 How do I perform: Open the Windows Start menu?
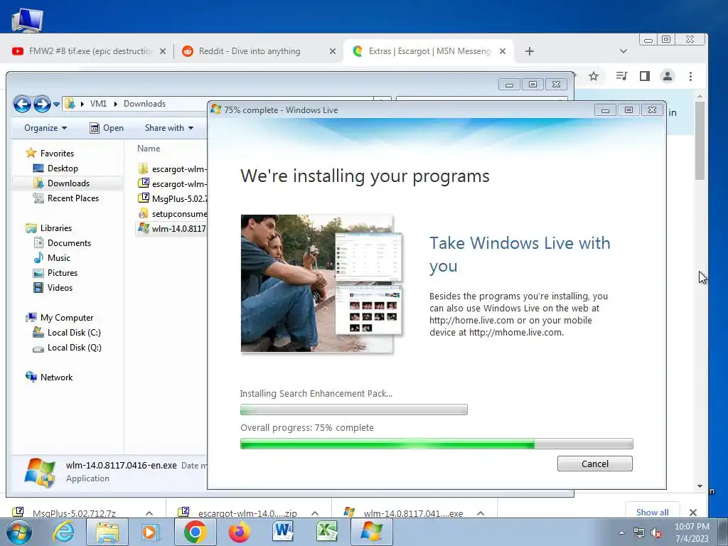(x=19, y=532)
